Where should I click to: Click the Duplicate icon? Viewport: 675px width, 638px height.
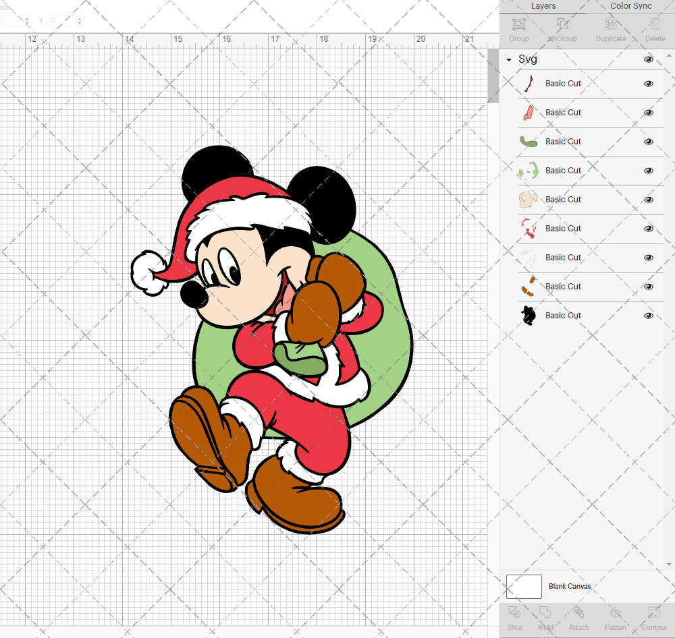[x=610, y=24]
